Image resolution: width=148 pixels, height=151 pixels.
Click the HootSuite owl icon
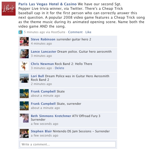pos(21,32)
